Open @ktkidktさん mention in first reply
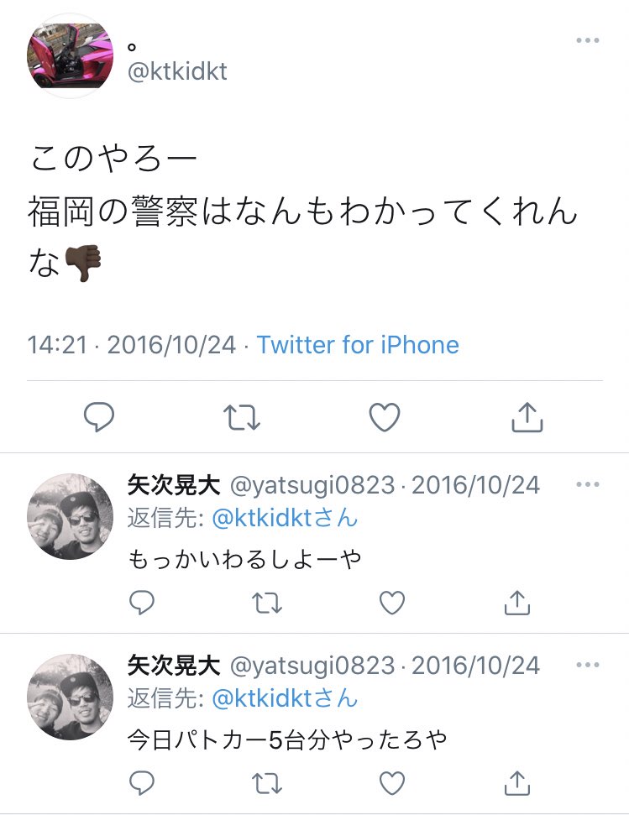This screenshot has height=815, width=629. tap(285, 518)
